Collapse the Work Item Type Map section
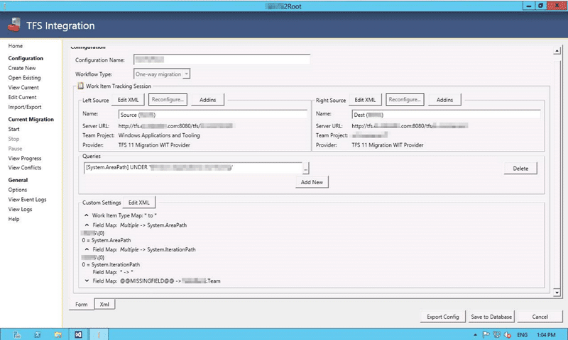Viewport: 568px width, 340px height. [86, 215]
